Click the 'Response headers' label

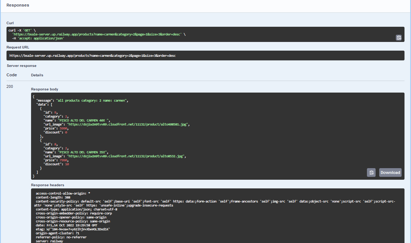47,185
